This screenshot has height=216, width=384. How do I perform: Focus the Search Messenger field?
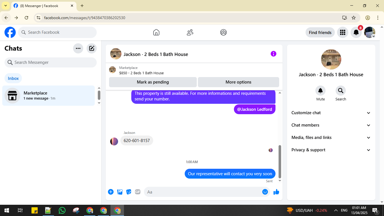(x=51, y=62)
